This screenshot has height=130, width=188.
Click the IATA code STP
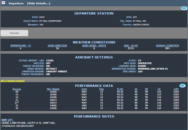tap(135, 17)
